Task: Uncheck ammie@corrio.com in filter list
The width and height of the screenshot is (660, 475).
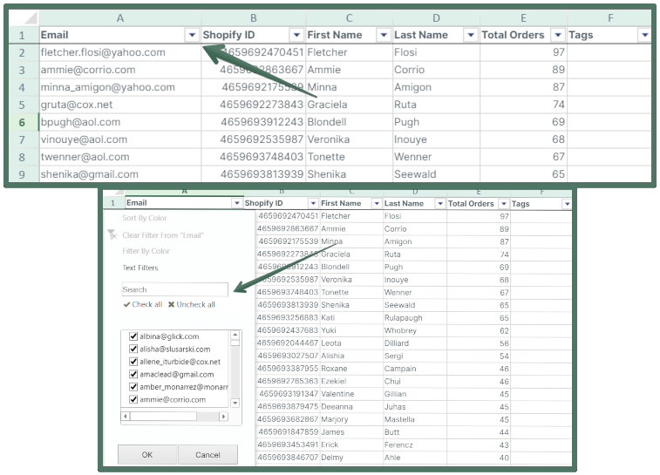Action: (133, 399)
